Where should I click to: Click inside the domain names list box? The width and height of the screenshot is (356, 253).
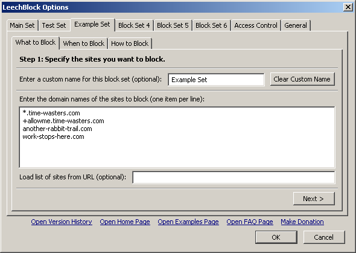coord(177,137)
